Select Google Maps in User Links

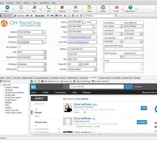click(x=10, y=95)
